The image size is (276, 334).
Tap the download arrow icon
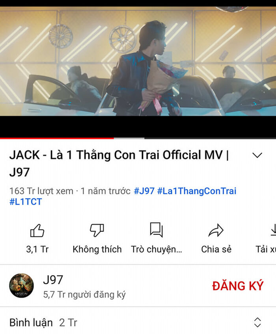pos(273,230)
